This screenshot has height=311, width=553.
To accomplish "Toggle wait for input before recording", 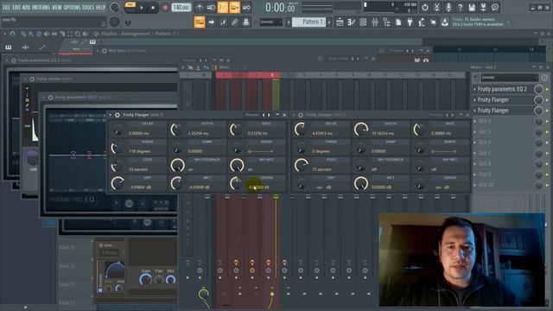I will tap(211, 7).
